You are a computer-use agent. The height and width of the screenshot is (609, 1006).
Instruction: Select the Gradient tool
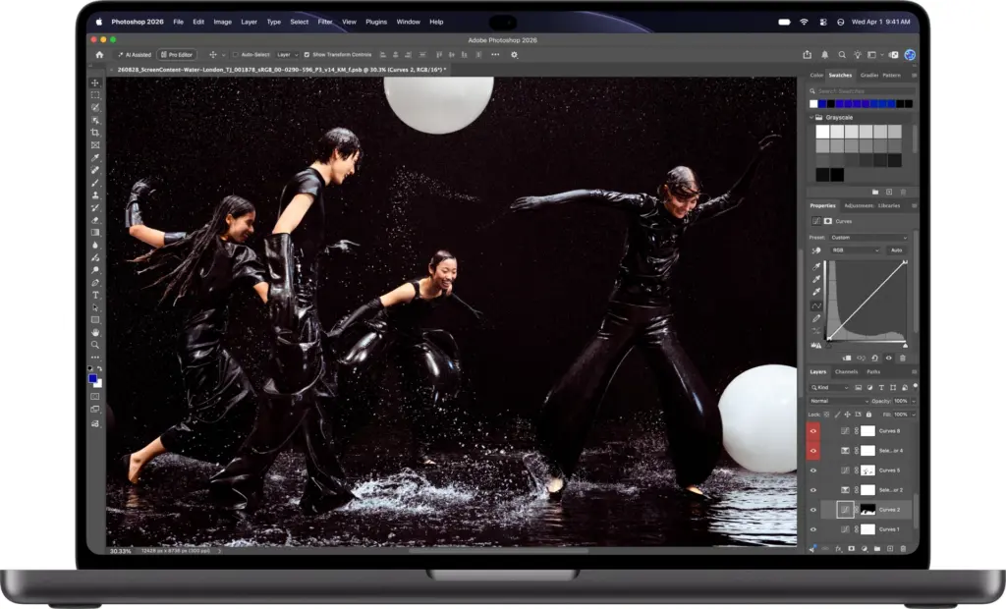(95, 233)
